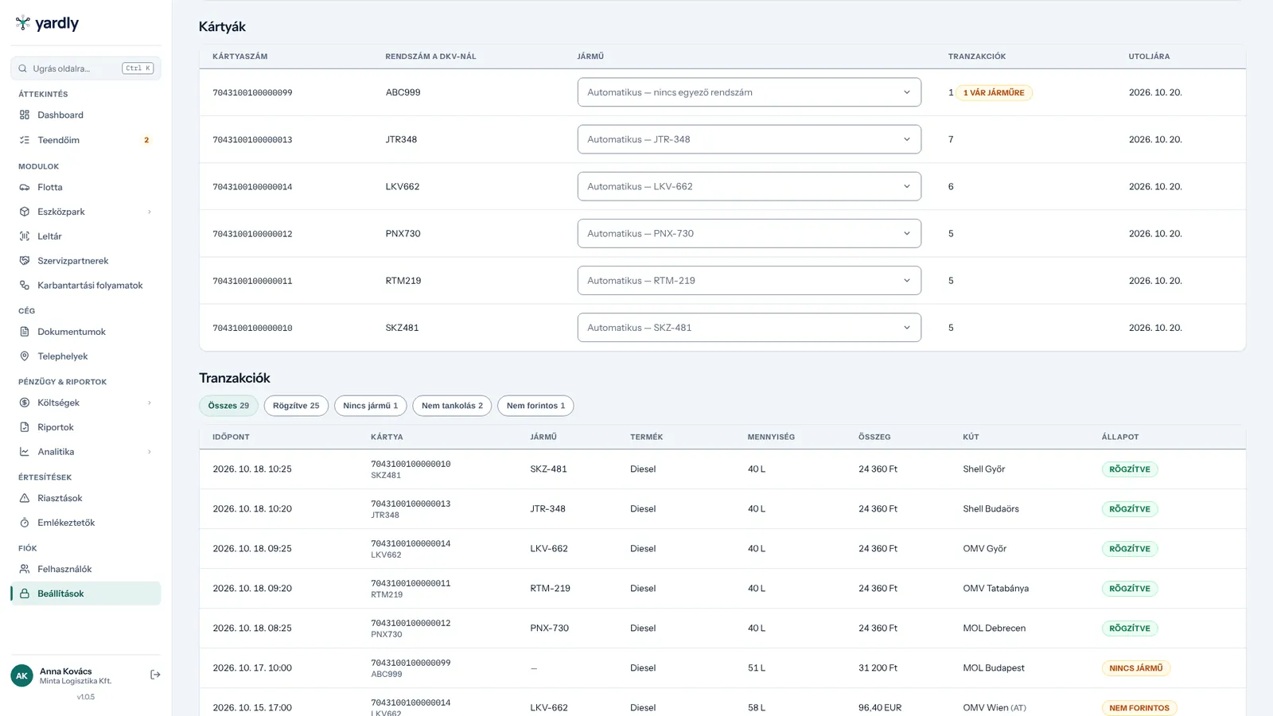The image size is (1273, 716).
Task: Open the Dashboard icon in sidebar
Action: click(25, 115)
